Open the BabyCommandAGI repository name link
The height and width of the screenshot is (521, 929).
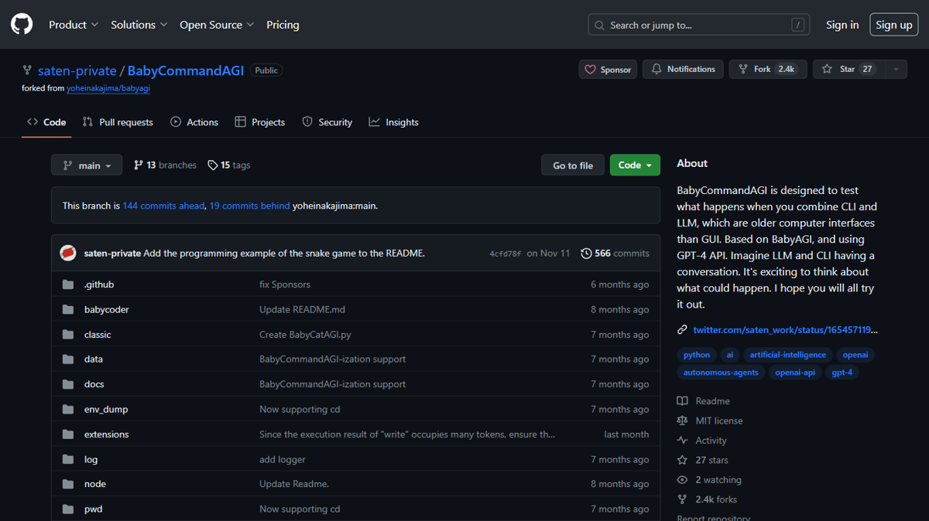(186, 70)
